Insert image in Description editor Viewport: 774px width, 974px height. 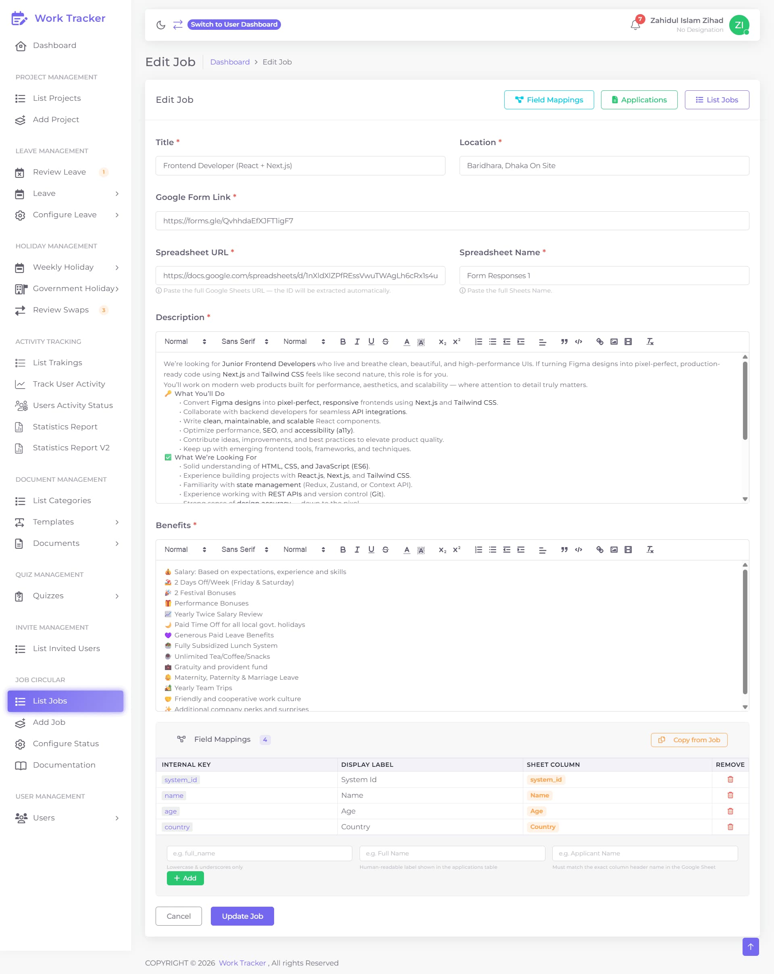tap(614, 341)
